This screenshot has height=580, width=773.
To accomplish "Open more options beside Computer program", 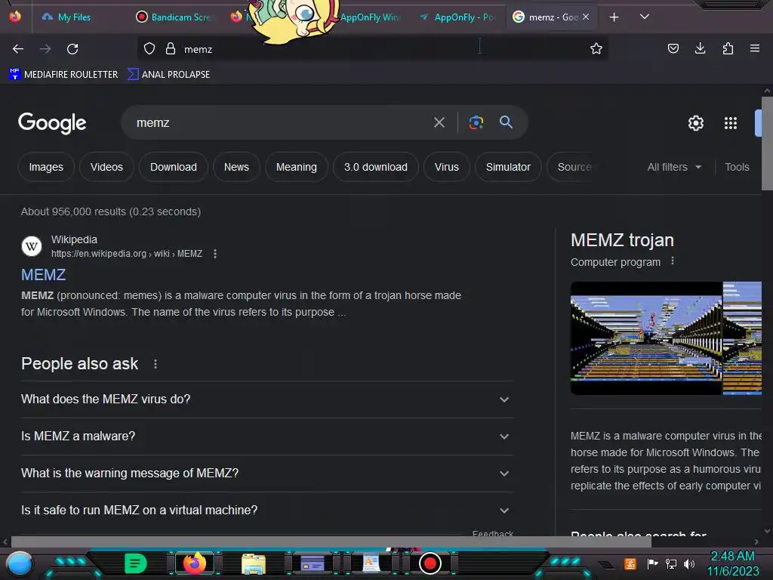I will pos(673,261).
